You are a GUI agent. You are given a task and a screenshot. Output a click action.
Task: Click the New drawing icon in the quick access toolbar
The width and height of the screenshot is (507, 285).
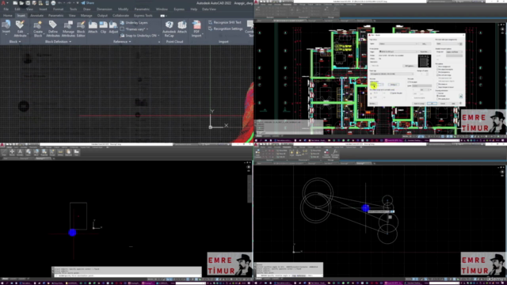15,3
